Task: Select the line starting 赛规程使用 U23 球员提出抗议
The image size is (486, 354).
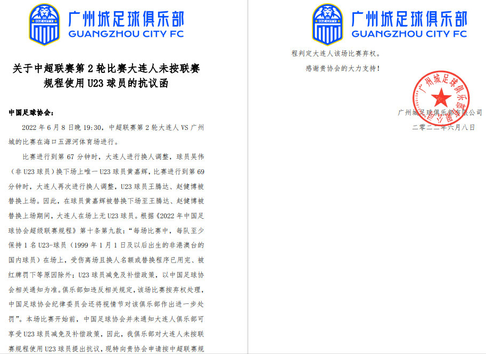Action: 106,349
